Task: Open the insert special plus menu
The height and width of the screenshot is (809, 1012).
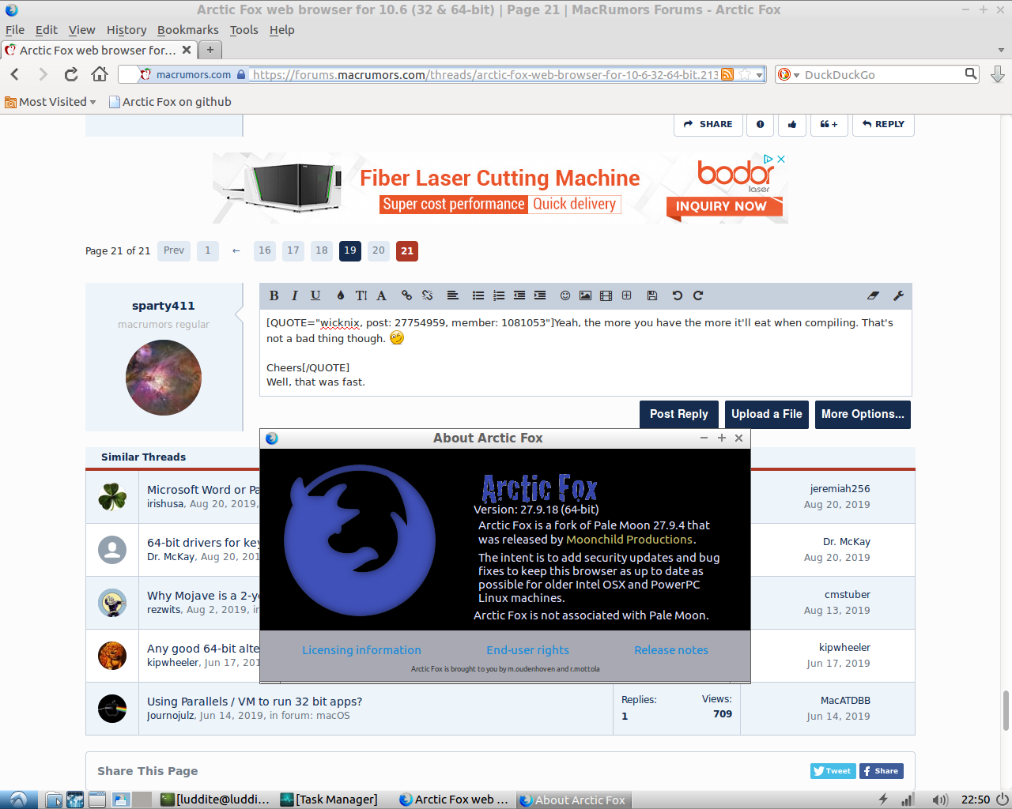Action: (x=626, y=295)
